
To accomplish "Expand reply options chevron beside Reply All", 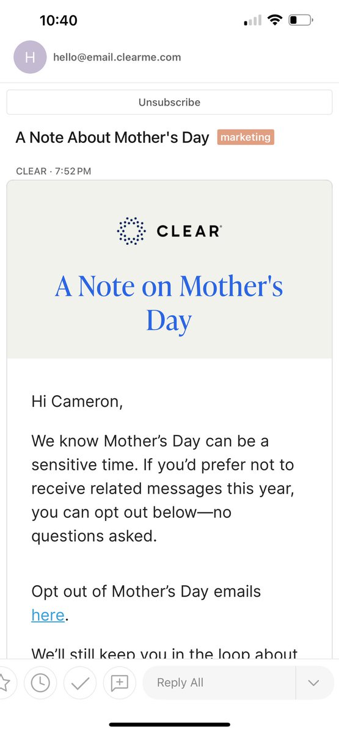I will [x=314, y=682].
